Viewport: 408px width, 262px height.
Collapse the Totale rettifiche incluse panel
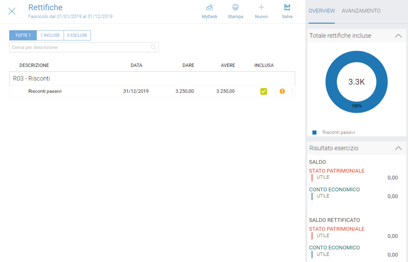[x=398, y=36]
